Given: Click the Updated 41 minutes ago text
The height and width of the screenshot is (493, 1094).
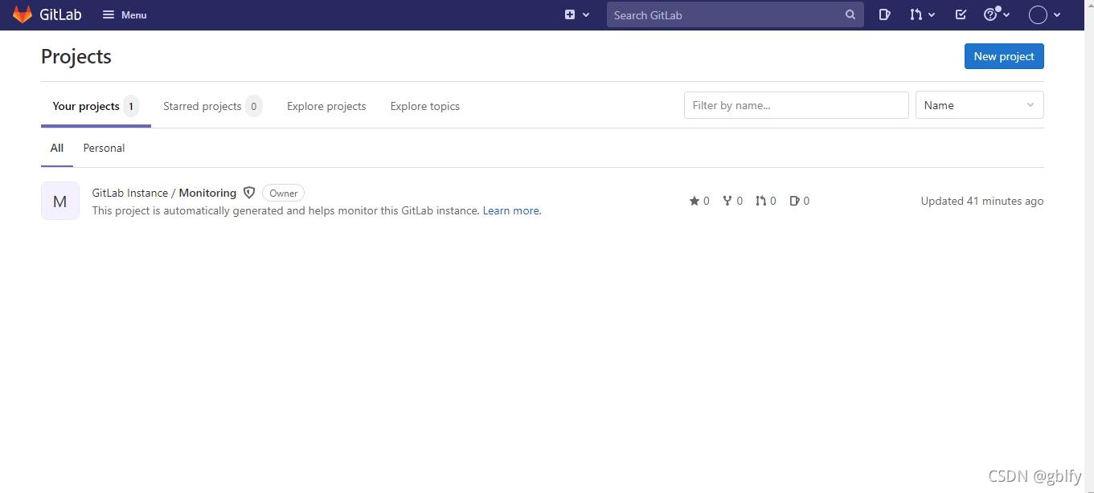Looking at the screenshot, I should tap(982, 201).
